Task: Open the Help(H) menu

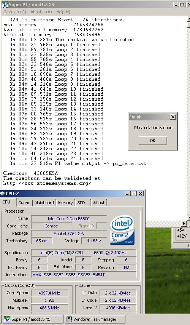Action: 63,12
